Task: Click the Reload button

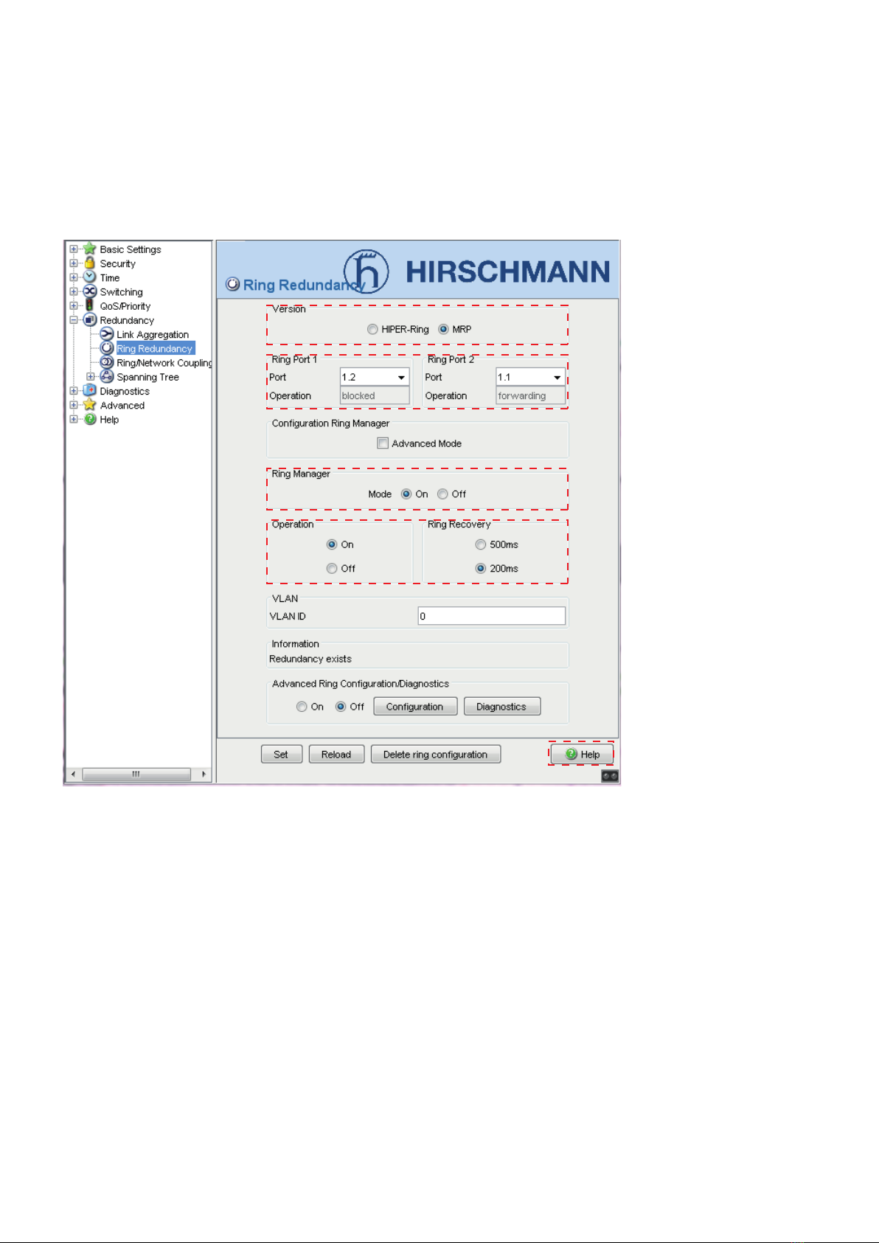Action: click(336, 755)
